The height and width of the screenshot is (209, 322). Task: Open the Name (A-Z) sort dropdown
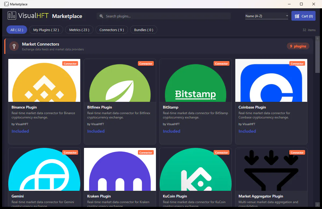267,16
